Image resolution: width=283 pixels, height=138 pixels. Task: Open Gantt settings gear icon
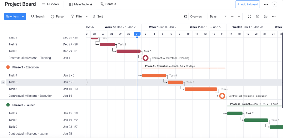click(x=258, y=16)
